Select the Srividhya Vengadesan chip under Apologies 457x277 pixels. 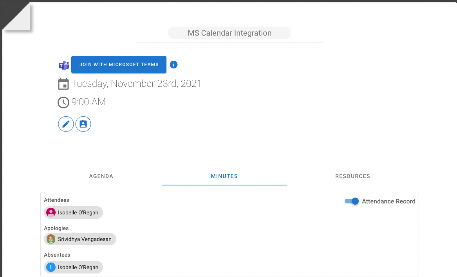pos(80,239)
